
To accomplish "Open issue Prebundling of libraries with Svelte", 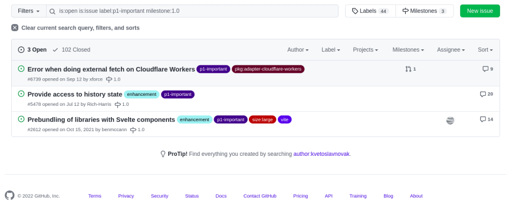I will click(101, 119).
